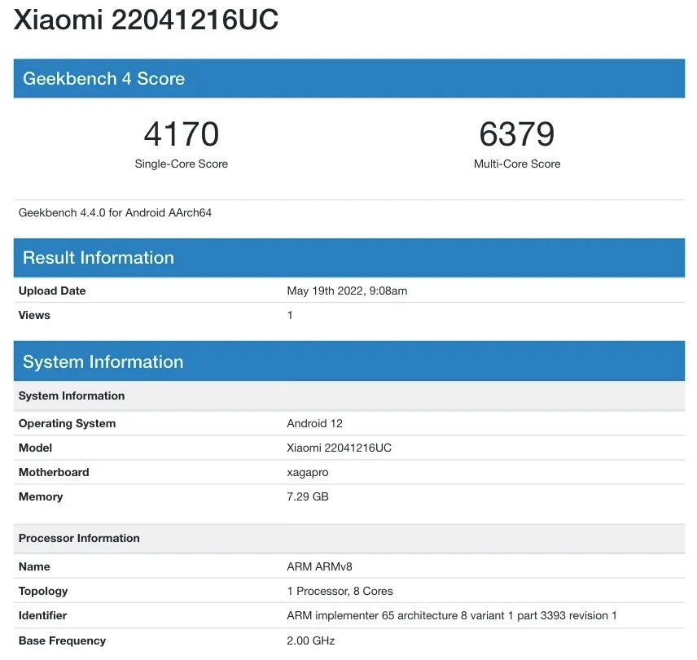697x660 pixels.
Task: Click the Android 12 value
Action: pyautogui.click(x=314, y=423)
